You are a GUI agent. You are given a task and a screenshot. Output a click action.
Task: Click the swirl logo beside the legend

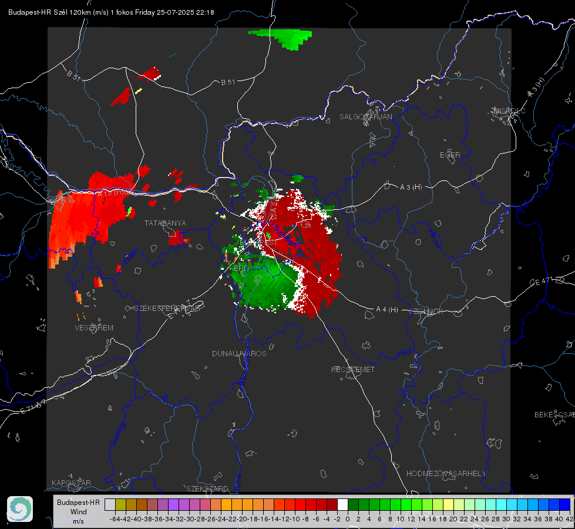20,509
